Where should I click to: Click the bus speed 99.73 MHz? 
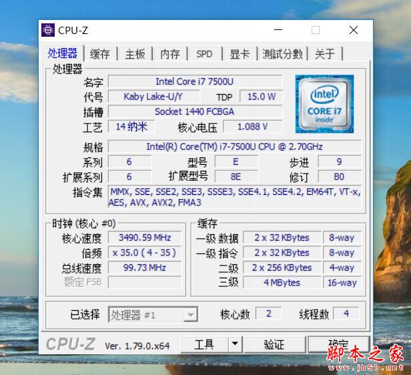145,268
